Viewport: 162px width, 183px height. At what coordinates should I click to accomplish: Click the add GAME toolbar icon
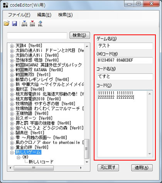(x=24, y=24)
